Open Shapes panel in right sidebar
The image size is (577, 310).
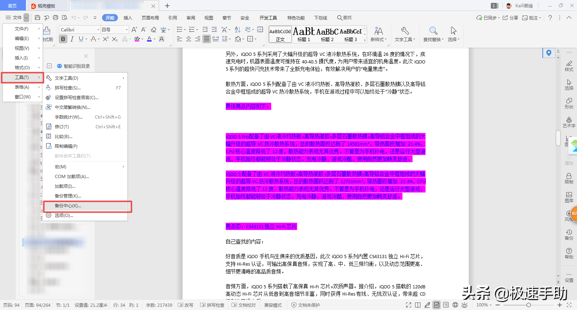569,103
